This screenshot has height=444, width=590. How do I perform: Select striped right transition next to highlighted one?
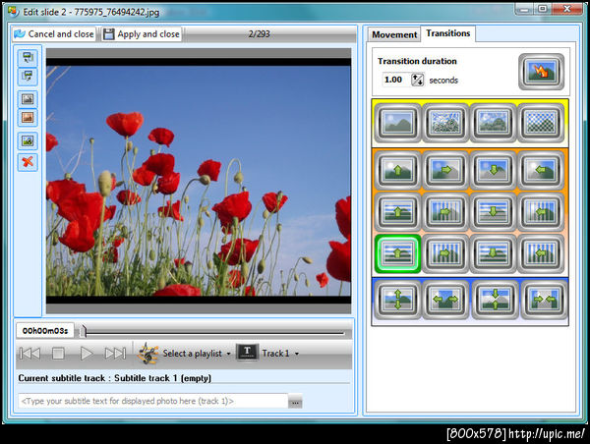point(445,253)
